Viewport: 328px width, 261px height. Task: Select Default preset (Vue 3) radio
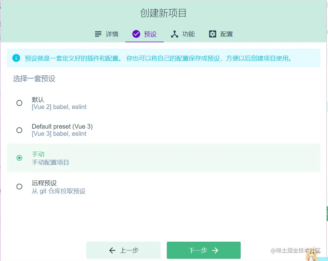click(x=19, y=130)
